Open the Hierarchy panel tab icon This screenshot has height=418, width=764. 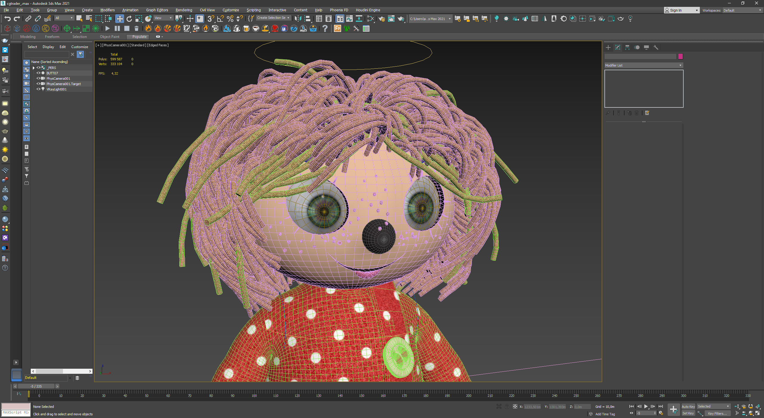tap(627, 47)
